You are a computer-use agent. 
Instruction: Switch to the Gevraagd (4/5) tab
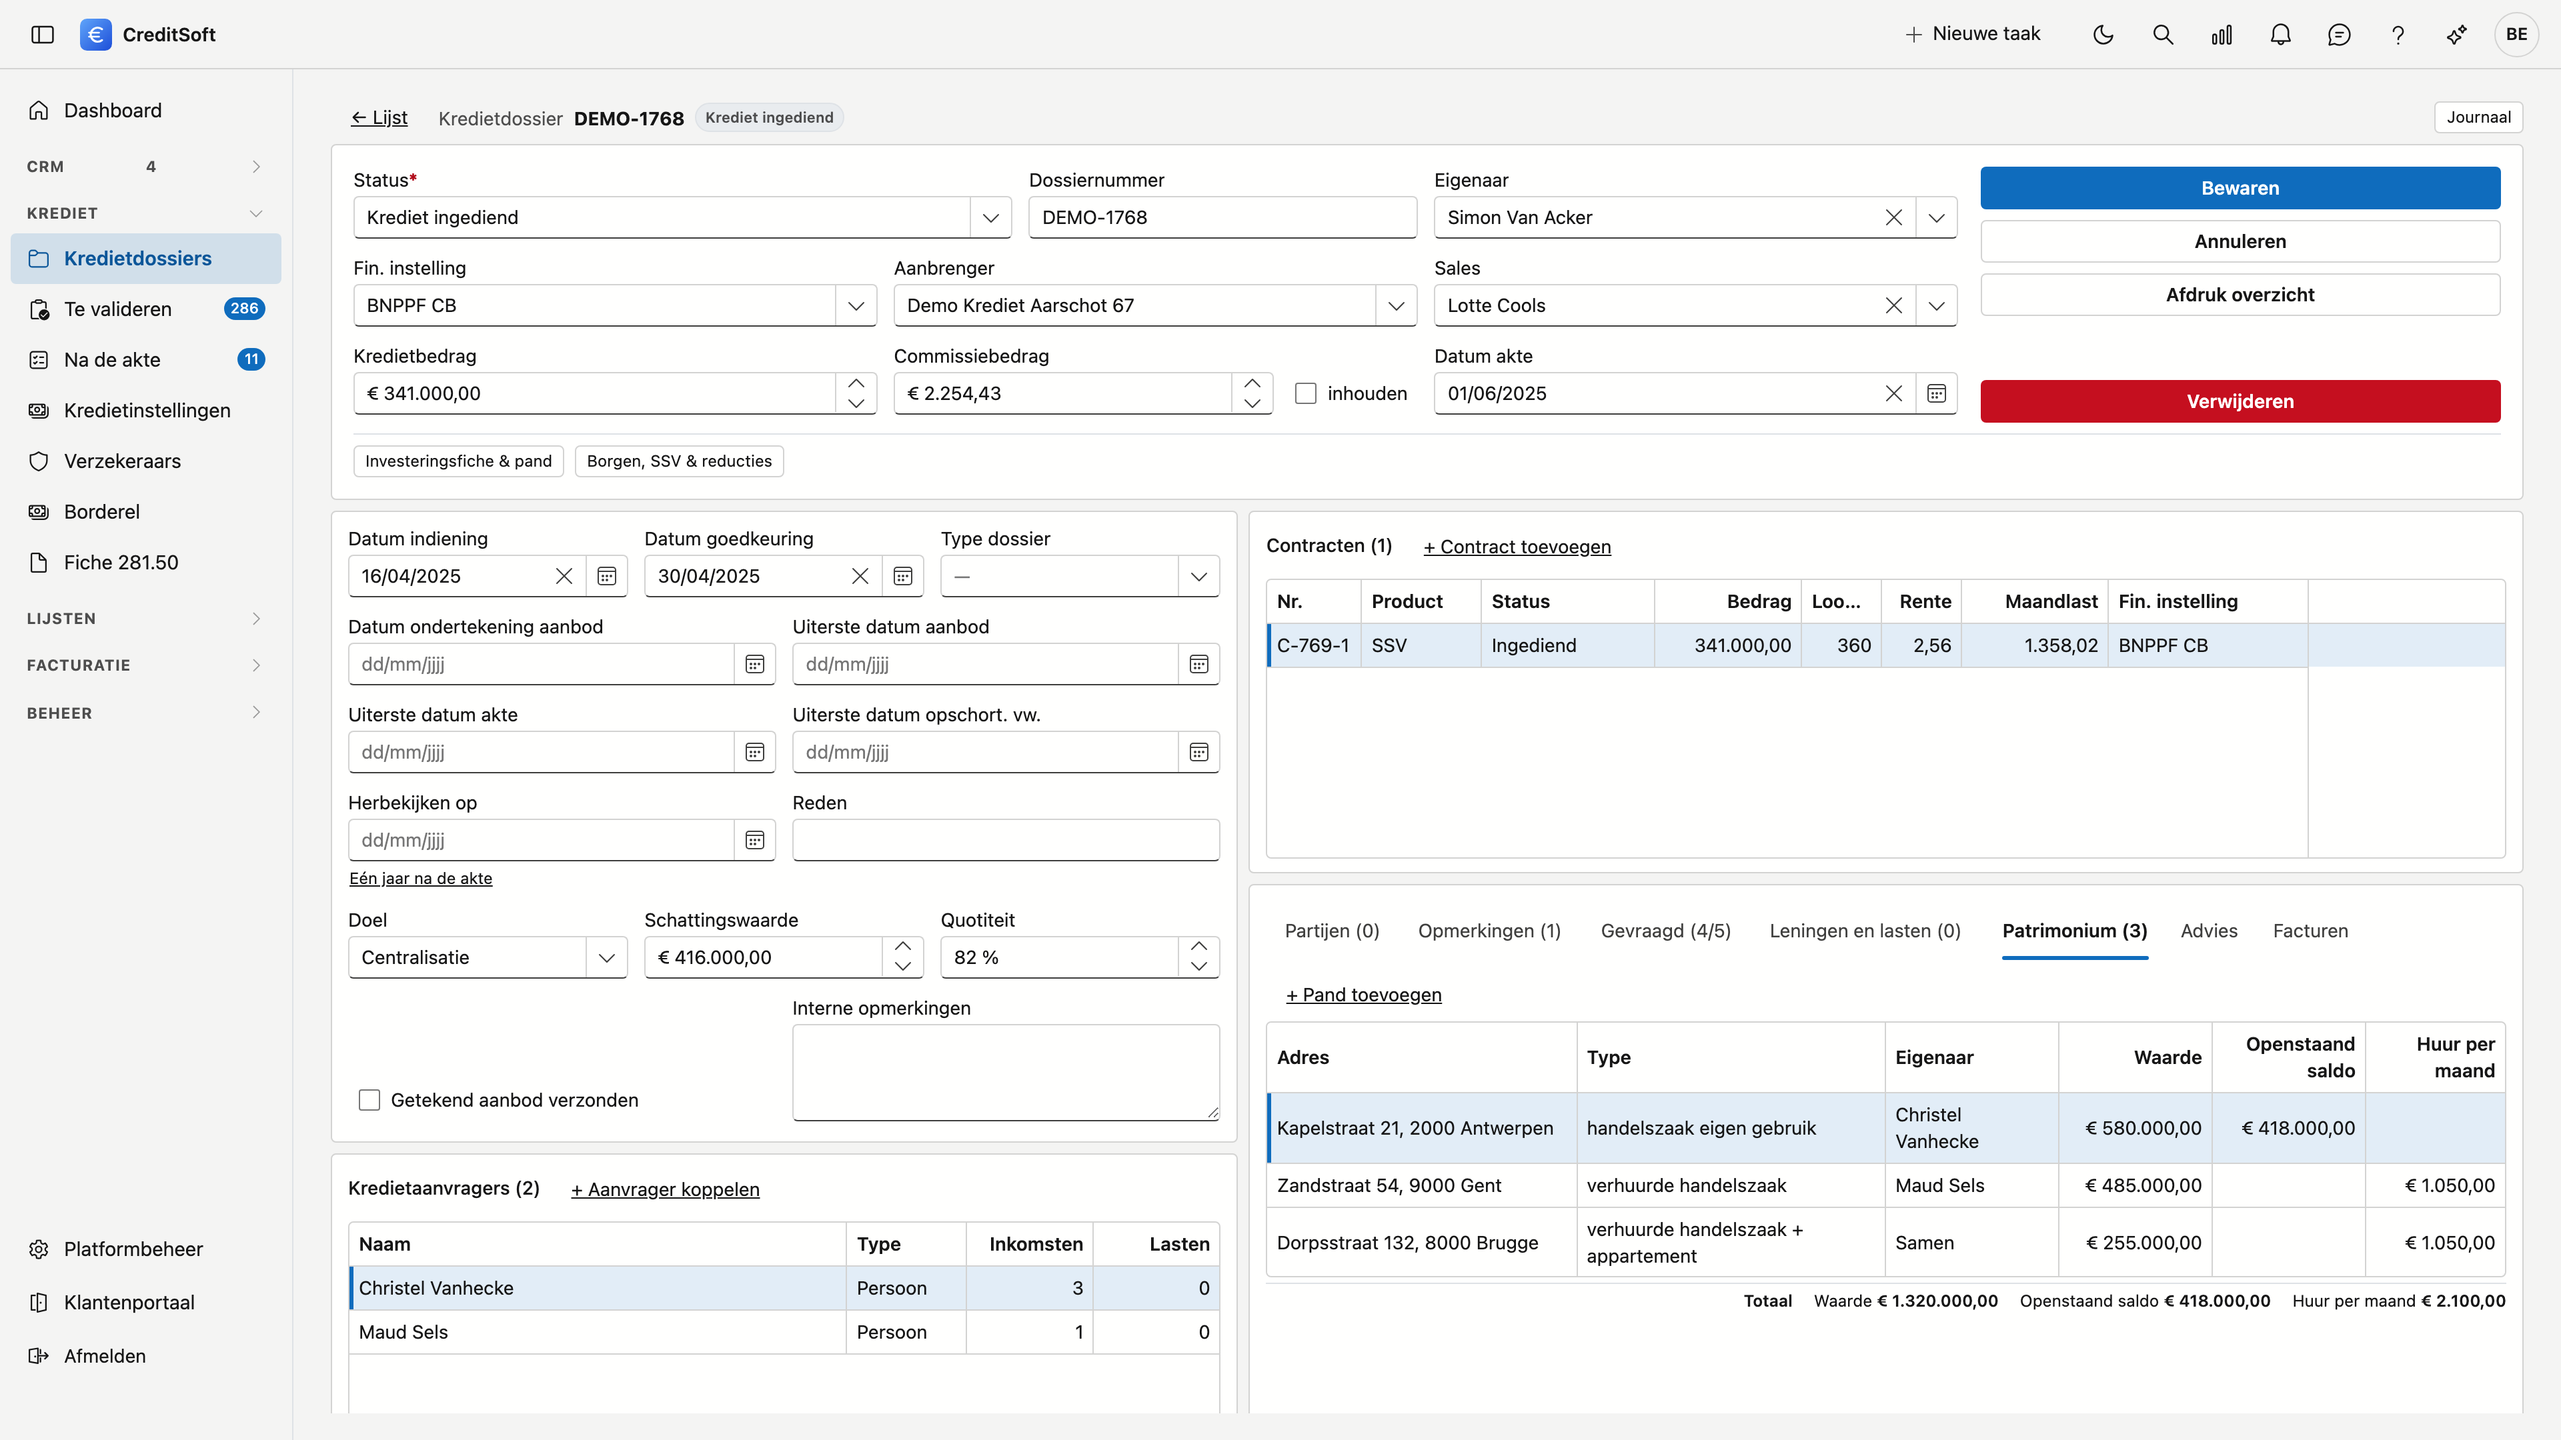pyautogui.click(x=1665, y=931)
